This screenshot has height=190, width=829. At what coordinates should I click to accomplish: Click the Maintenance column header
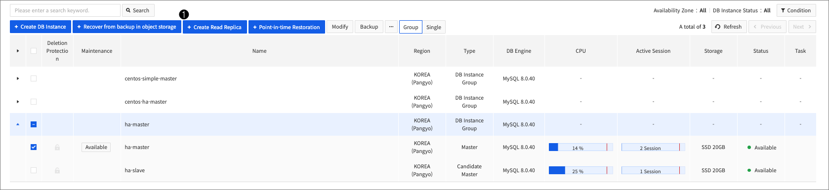click(97, 51)
